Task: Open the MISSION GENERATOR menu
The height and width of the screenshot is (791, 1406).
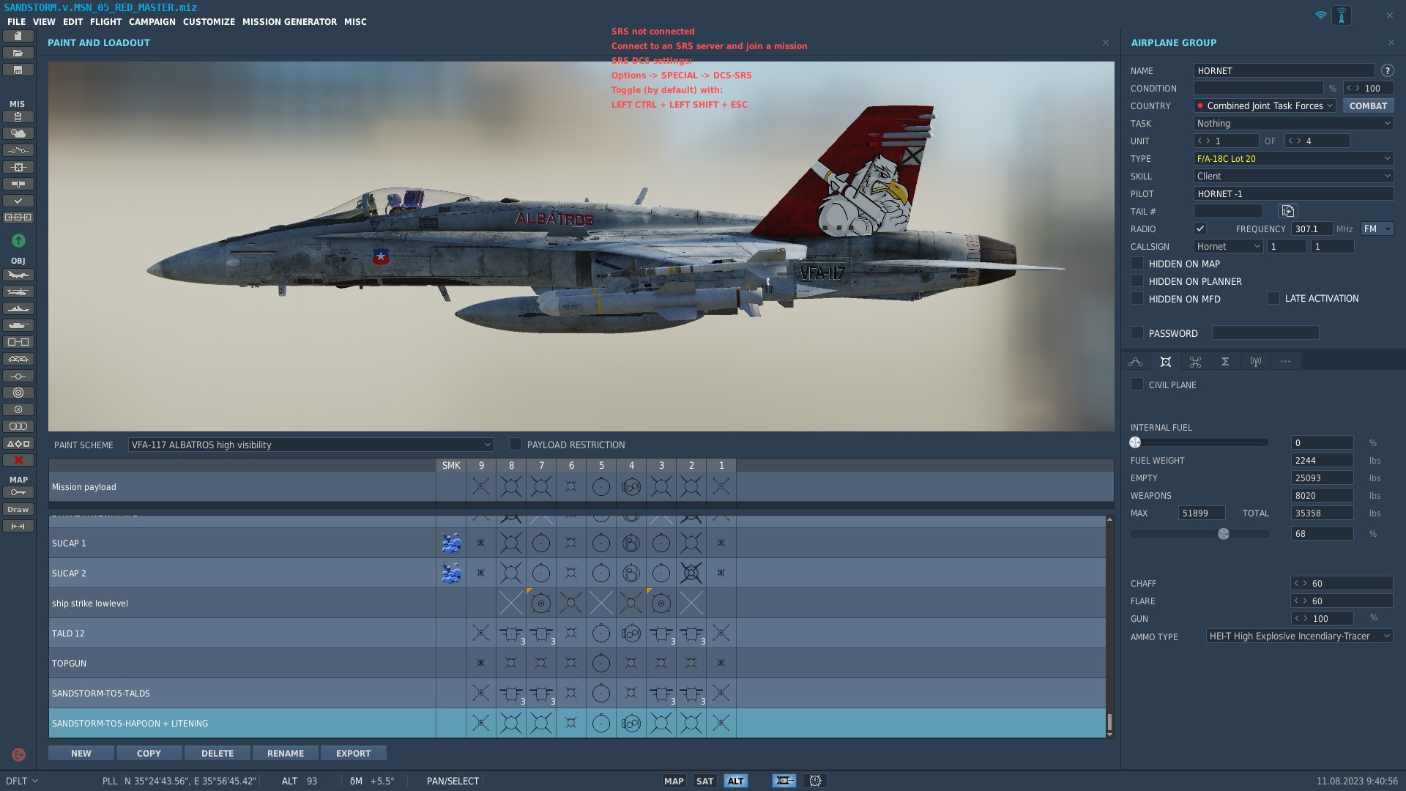Action: pyautogui.click(x=289, y=22)
